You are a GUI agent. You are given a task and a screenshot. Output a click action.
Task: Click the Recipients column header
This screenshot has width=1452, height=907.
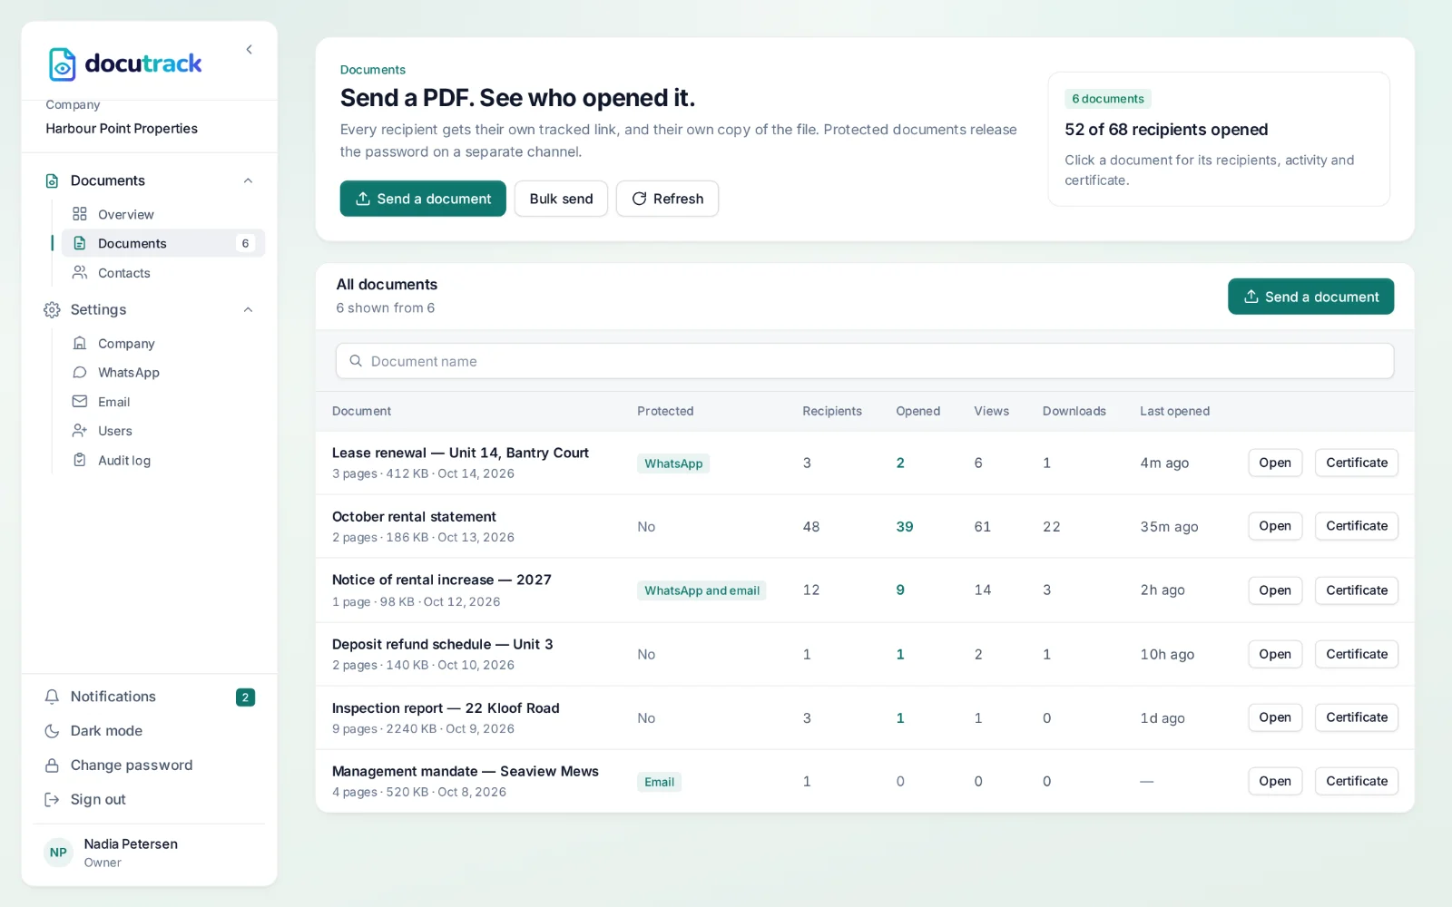coord(832,411)
